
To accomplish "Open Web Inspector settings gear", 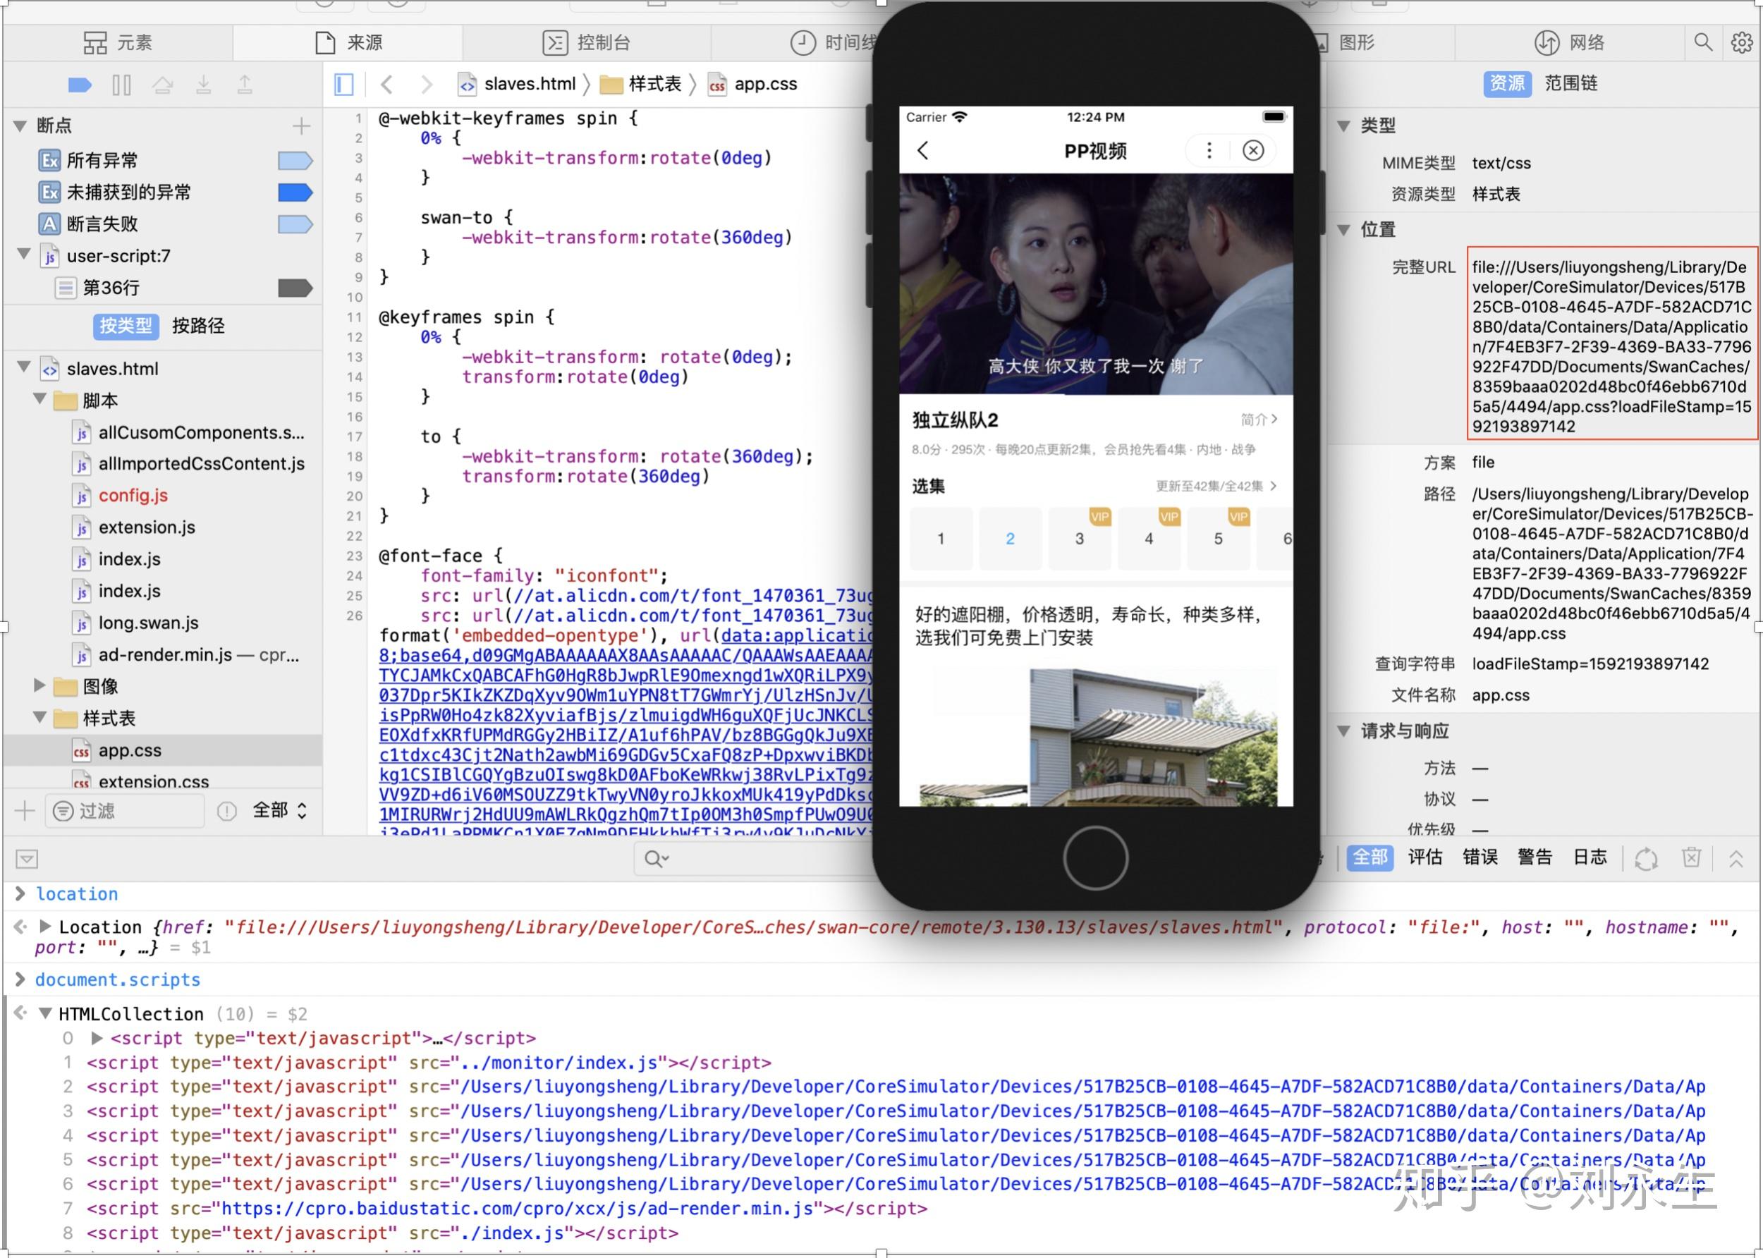I will [1742, 42].
